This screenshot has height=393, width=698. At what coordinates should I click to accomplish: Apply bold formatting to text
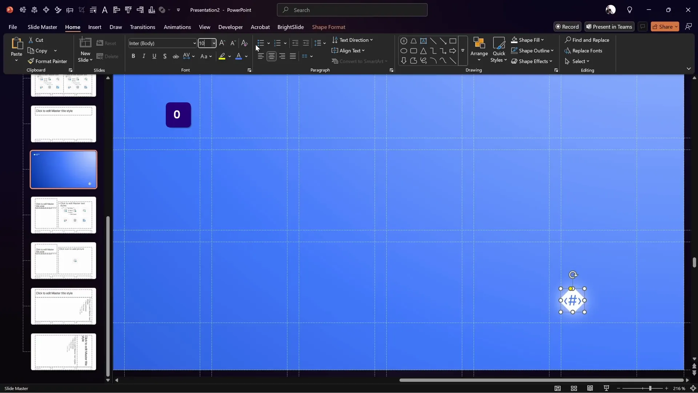tap(133, 56)
